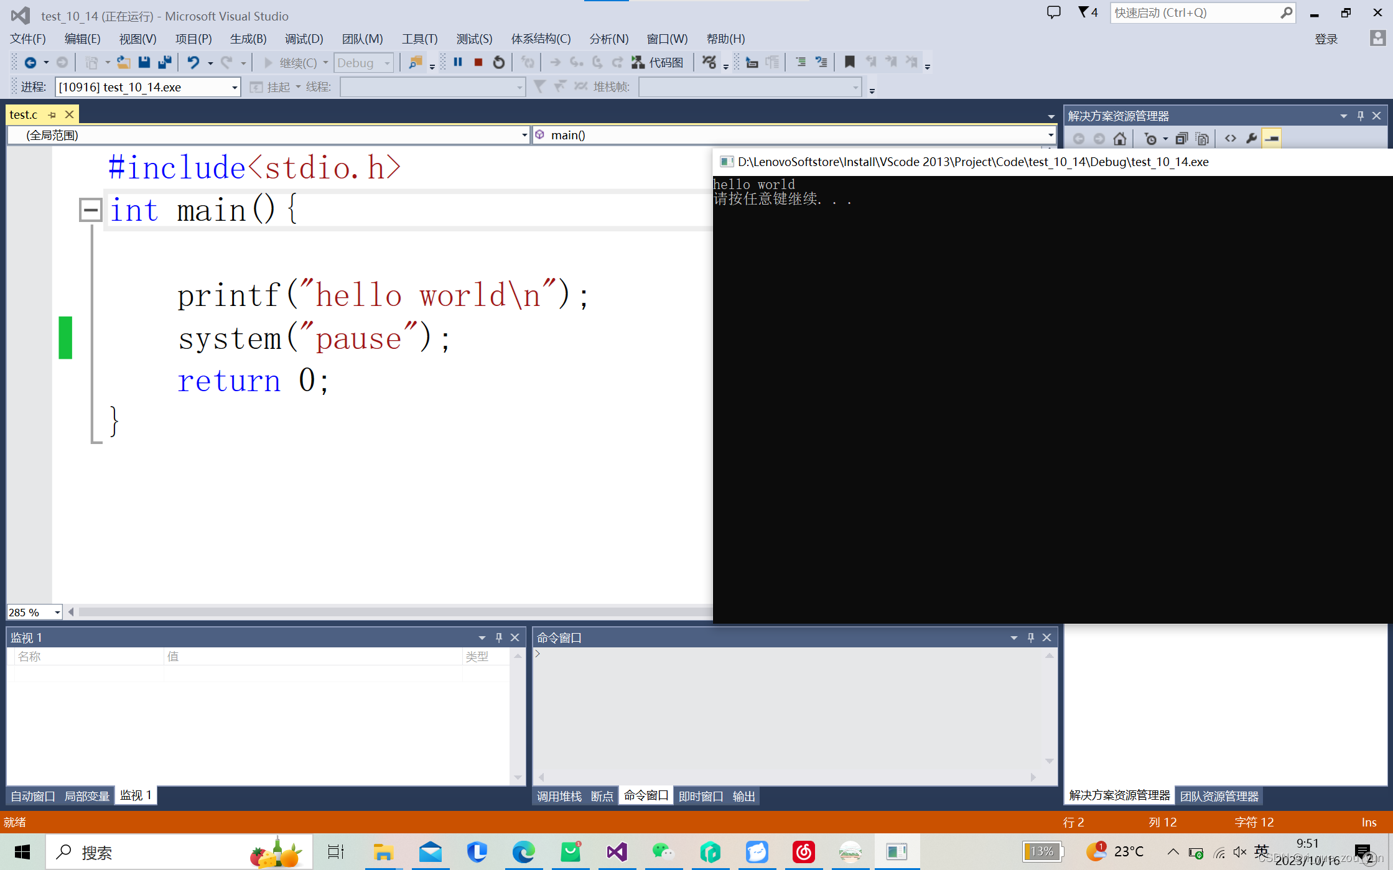
Task: Expand the process selection dropdown
Action: (235, 88)
